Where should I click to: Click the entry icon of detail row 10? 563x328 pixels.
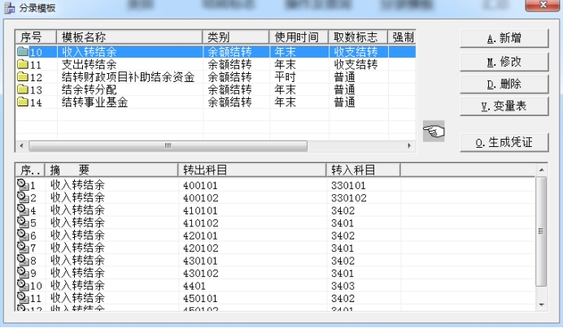(23, 285)
